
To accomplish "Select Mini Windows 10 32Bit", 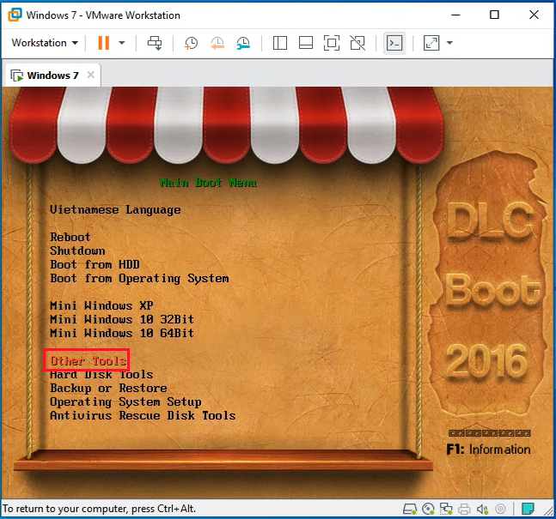I will coord(122,319).
